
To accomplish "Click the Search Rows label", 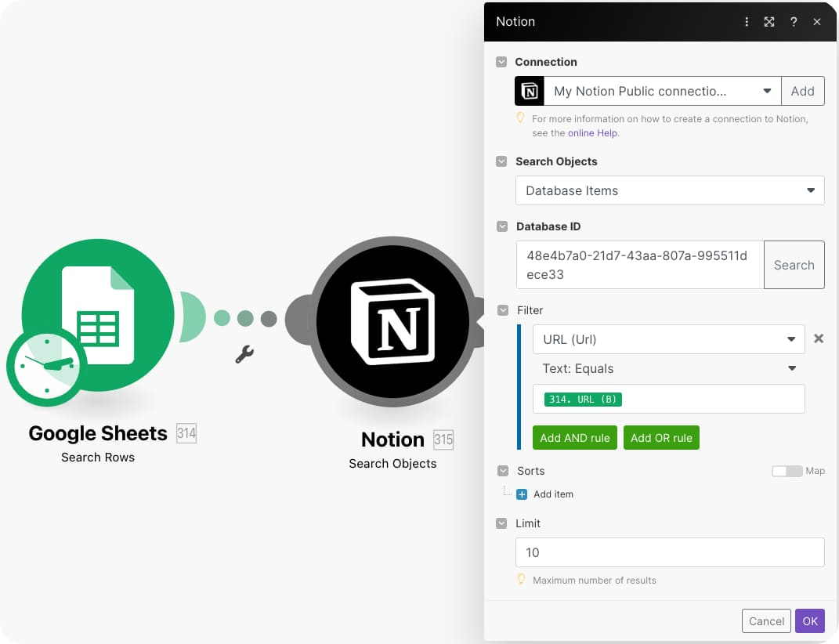I will coord(98,458).
